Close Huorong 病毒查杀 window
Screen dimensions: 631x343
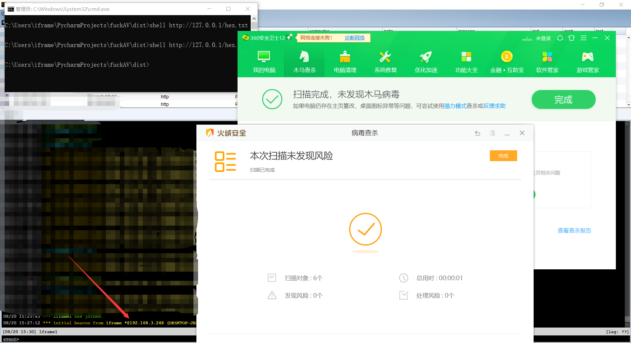(x=522, y=133)
